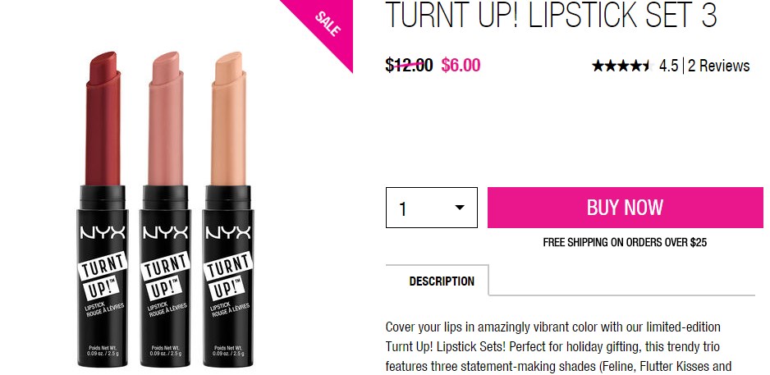Open the 2 Reviews link

click(x=718, y=66)
